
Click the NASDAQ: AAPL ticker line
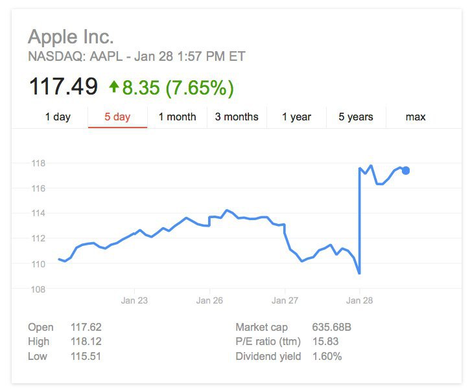tap(137, 56)
